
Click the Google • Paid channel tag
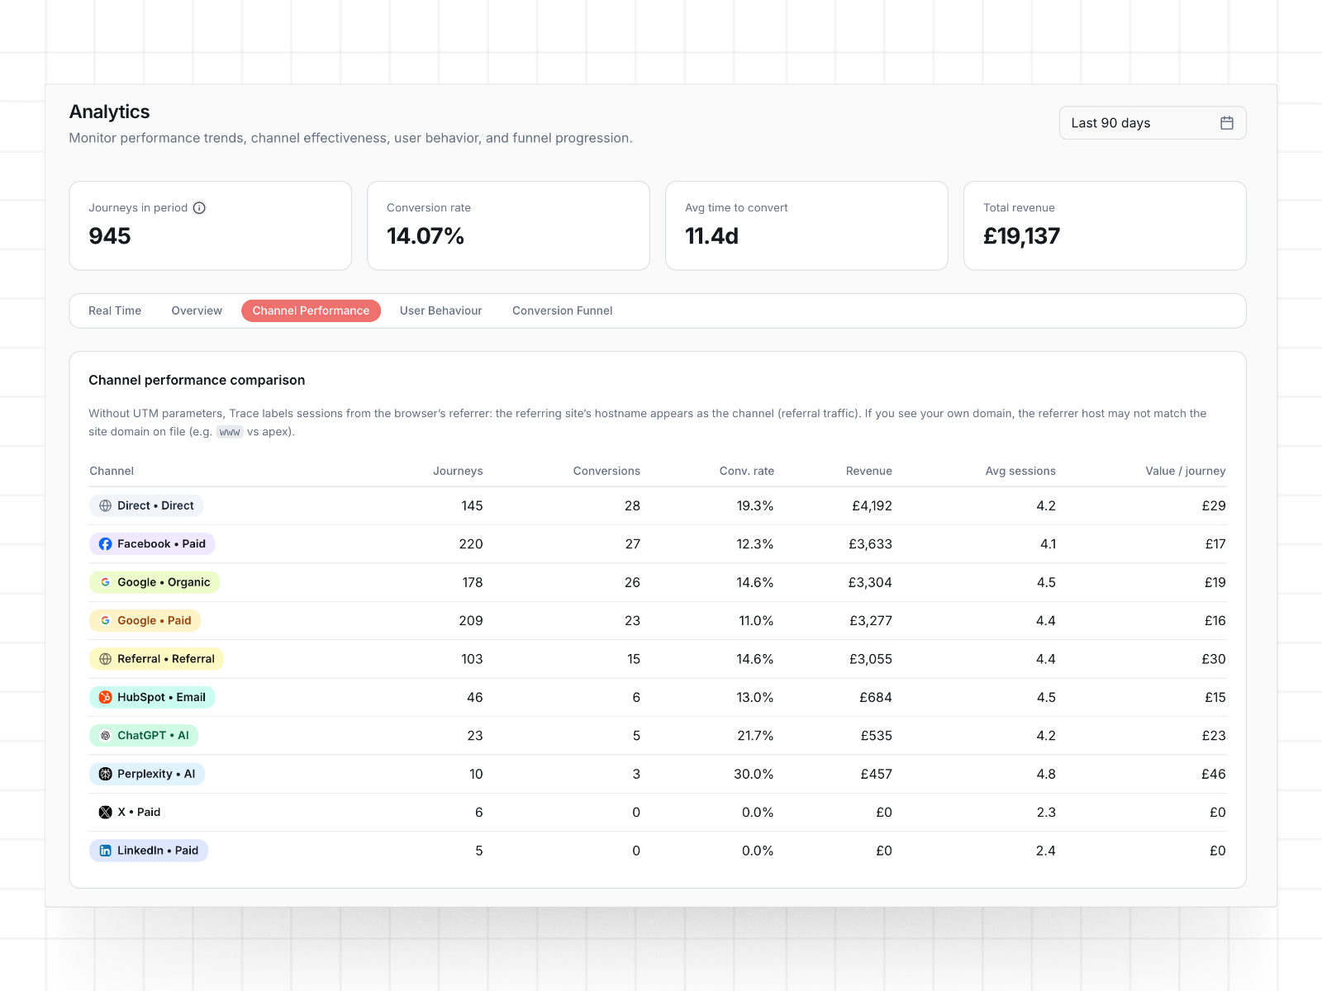point(145,621)
